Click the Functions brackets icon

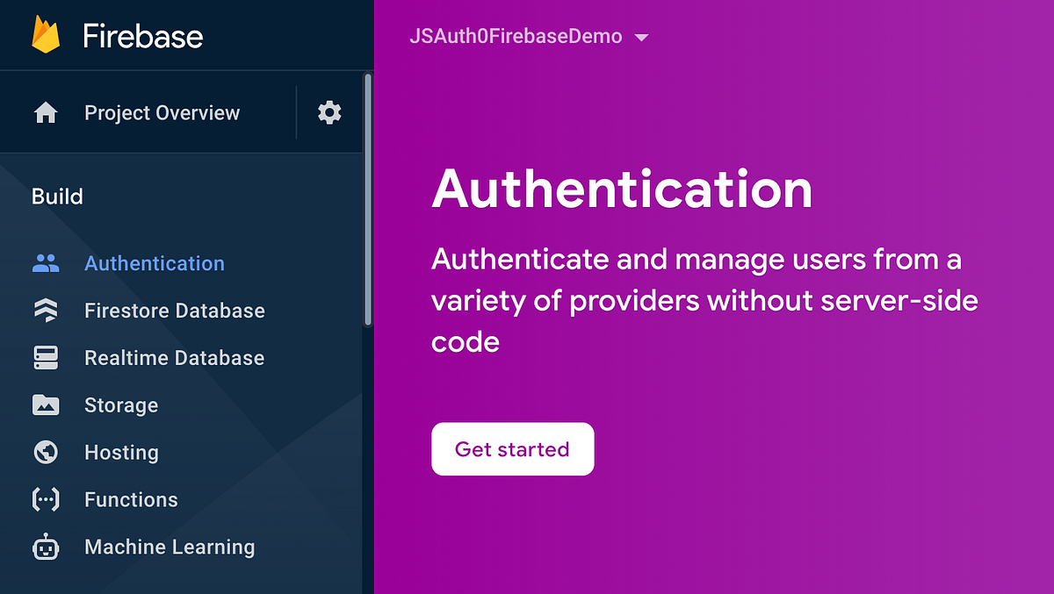pyautogui.click(x=47, y=499)
